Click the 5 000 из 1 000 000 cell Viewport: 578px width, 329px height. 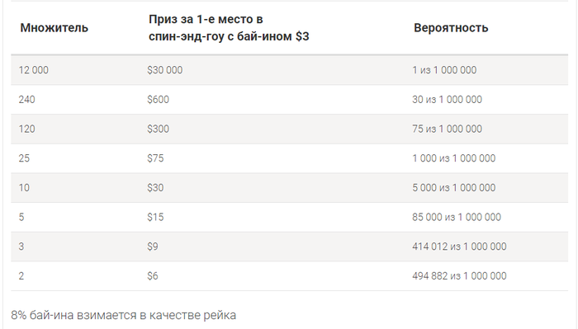coord(454,188)
